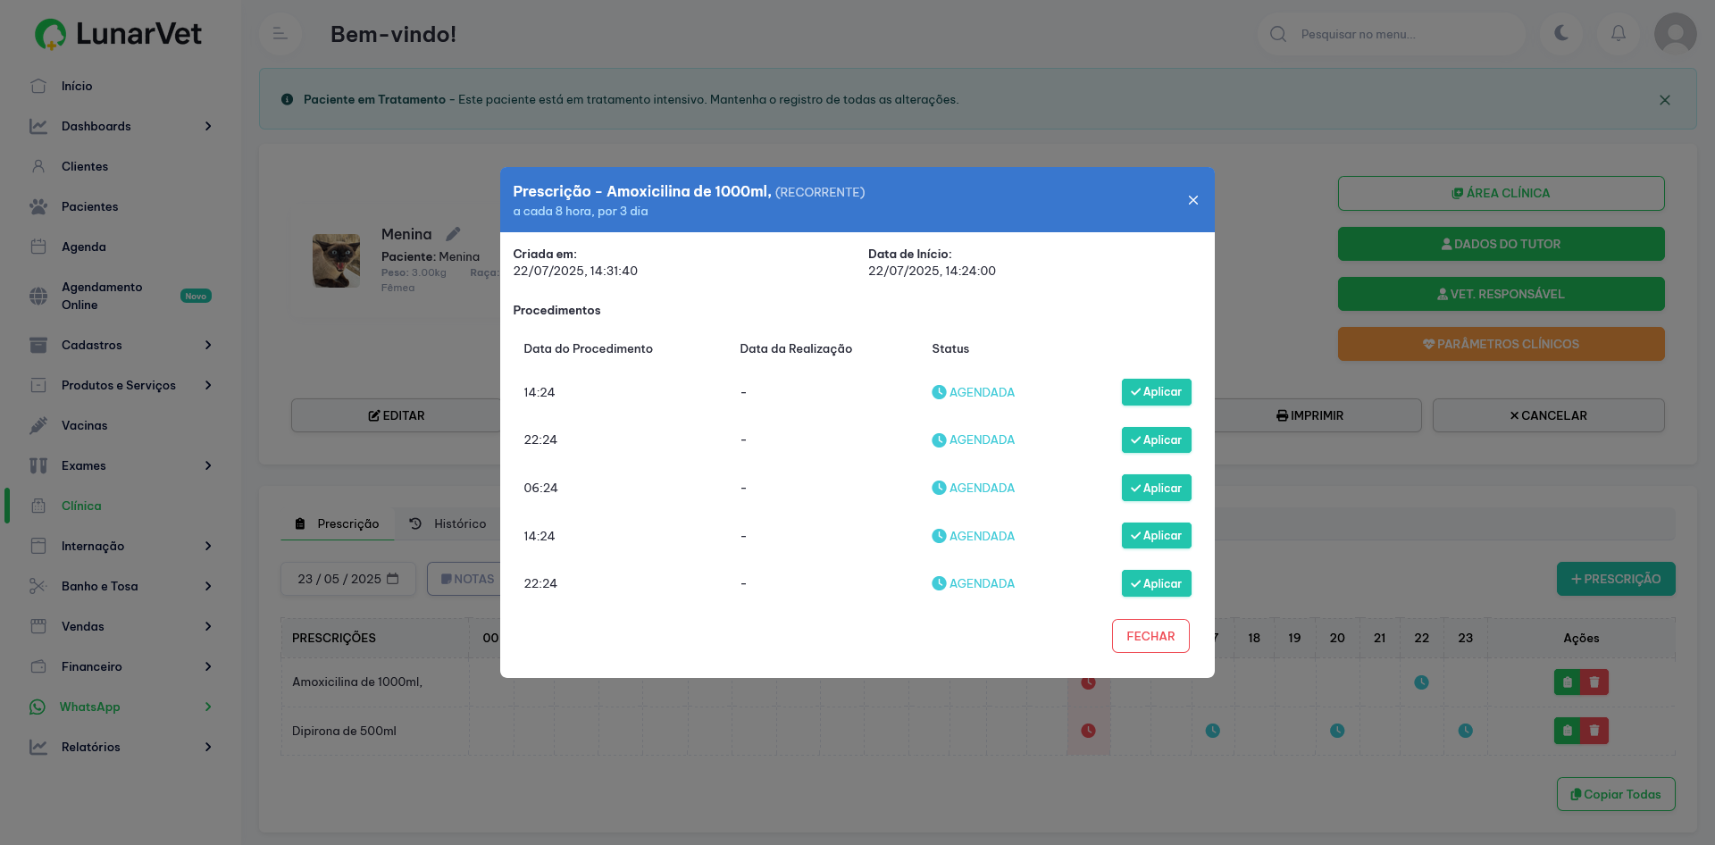Expand Vendas submenu chevron
Screen dimensions: 1715x845
[208, 626]
